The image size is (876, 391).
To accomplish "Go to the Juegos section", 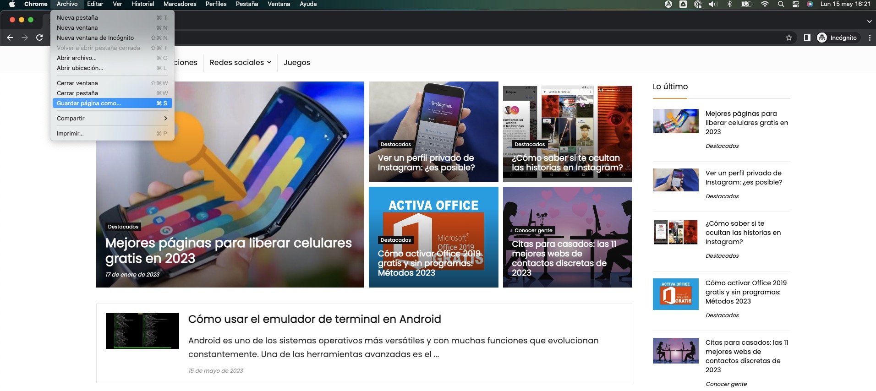I will tap(297, 62).
